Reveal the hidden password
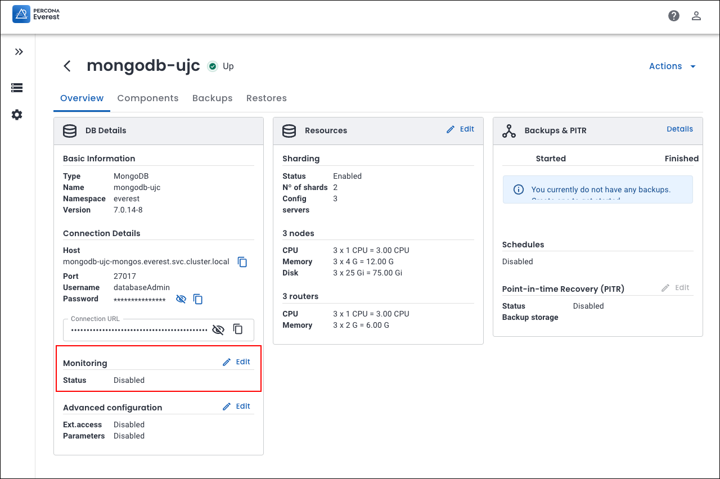 coord(181,299)
